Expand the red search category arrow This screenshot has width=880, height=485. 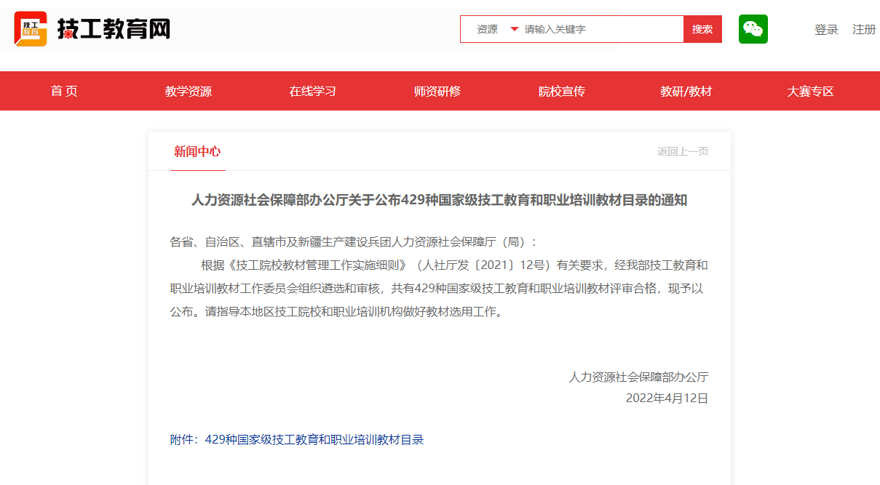514,29
